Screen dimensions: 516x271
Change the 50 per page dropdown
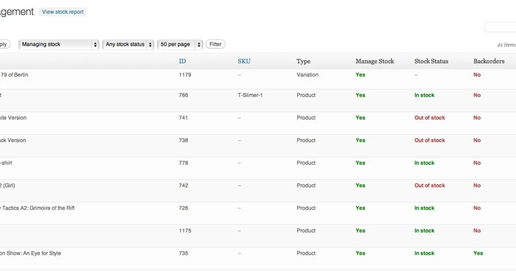click(x=180, y=44)
